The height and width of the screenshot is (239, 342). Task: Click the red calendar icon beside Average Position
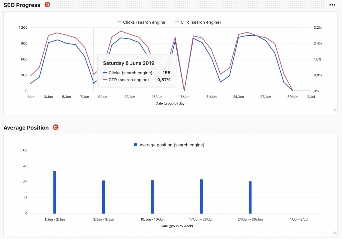(56, 127)
